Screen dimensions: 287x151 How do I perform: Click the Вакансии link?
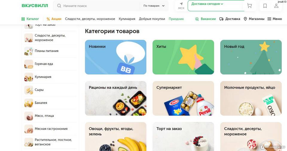coord(205,19)
